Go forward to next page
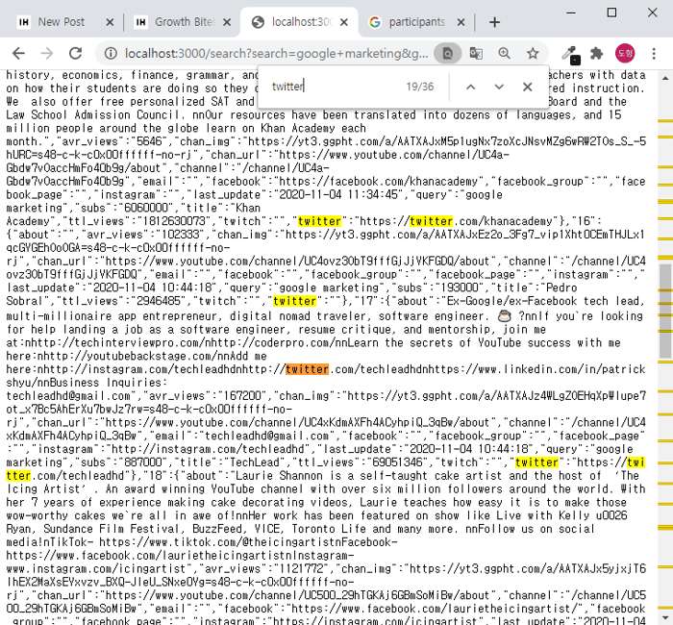673x625 pixels. point(47,54)
